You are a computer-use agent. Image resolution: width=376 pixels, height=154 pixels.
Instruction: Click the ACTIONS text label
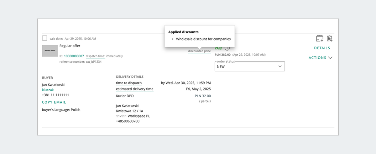[x=317, y=58]
